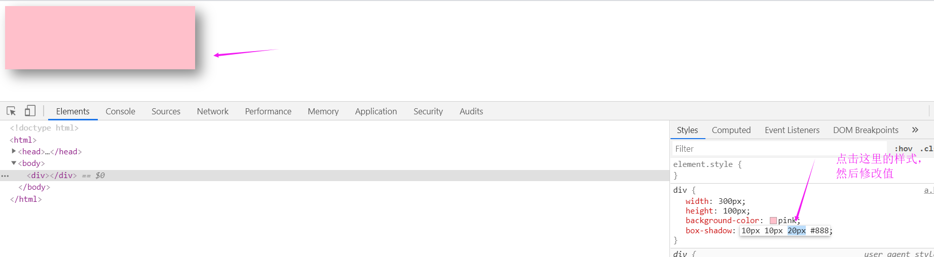The height and width of the screenshot is (257, 934).
Task: Open the DOM Breakpoints tab
Action: pyautogui.click(x=866, y=130)
